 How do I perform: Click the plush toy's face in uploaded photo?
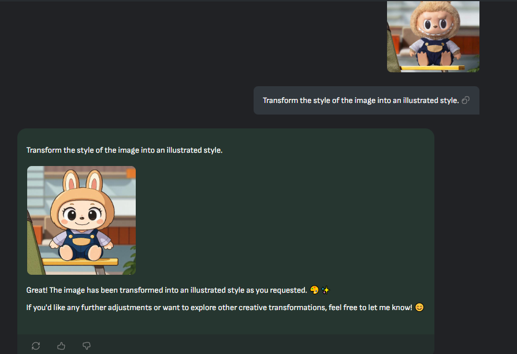(x=435, y=24)
